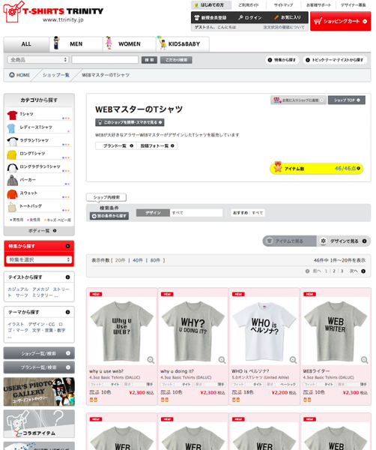Open ご利用ガイド usage guide

249,5
